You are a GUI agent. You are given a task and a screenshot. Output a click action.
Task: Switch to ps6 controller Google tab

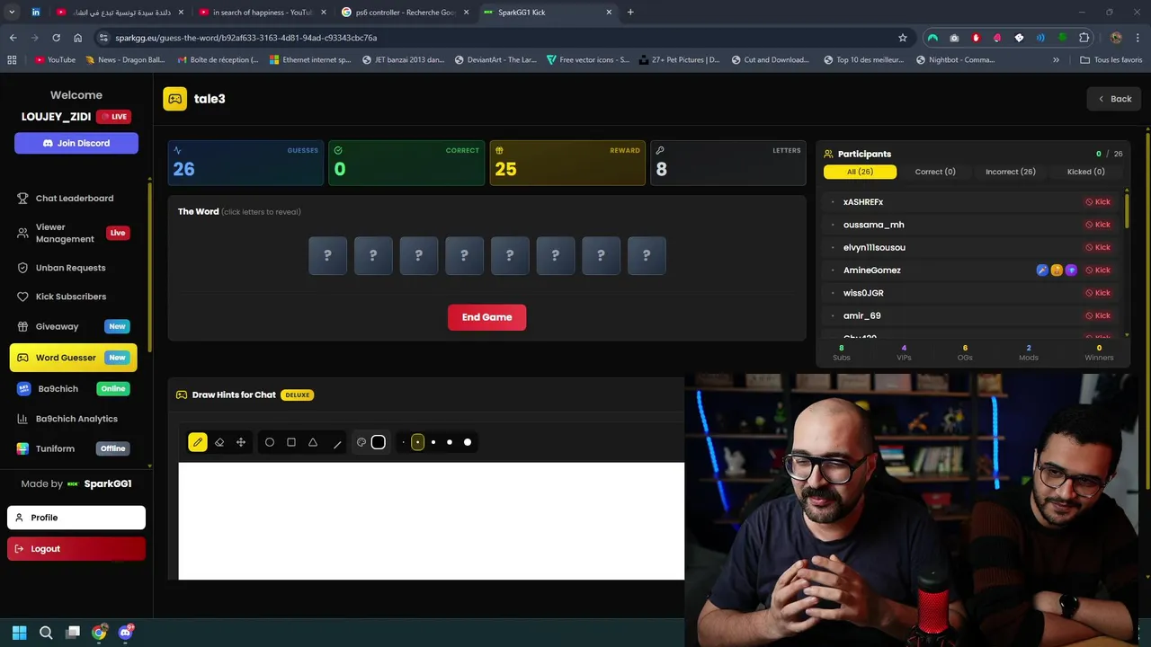[x=405, y=13]
